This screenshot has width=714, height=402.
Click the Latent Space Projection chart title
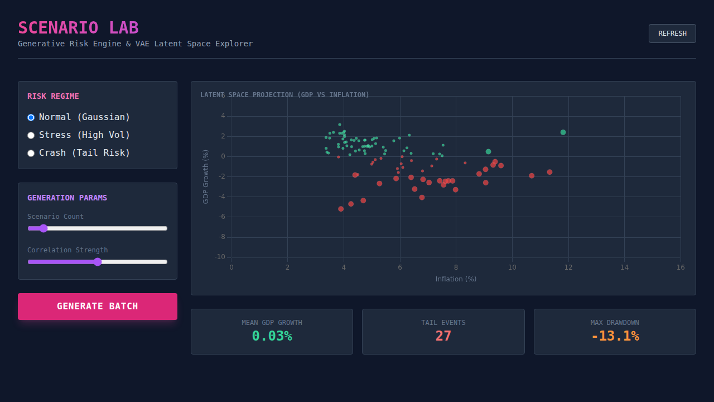click(x=284, y=95)
